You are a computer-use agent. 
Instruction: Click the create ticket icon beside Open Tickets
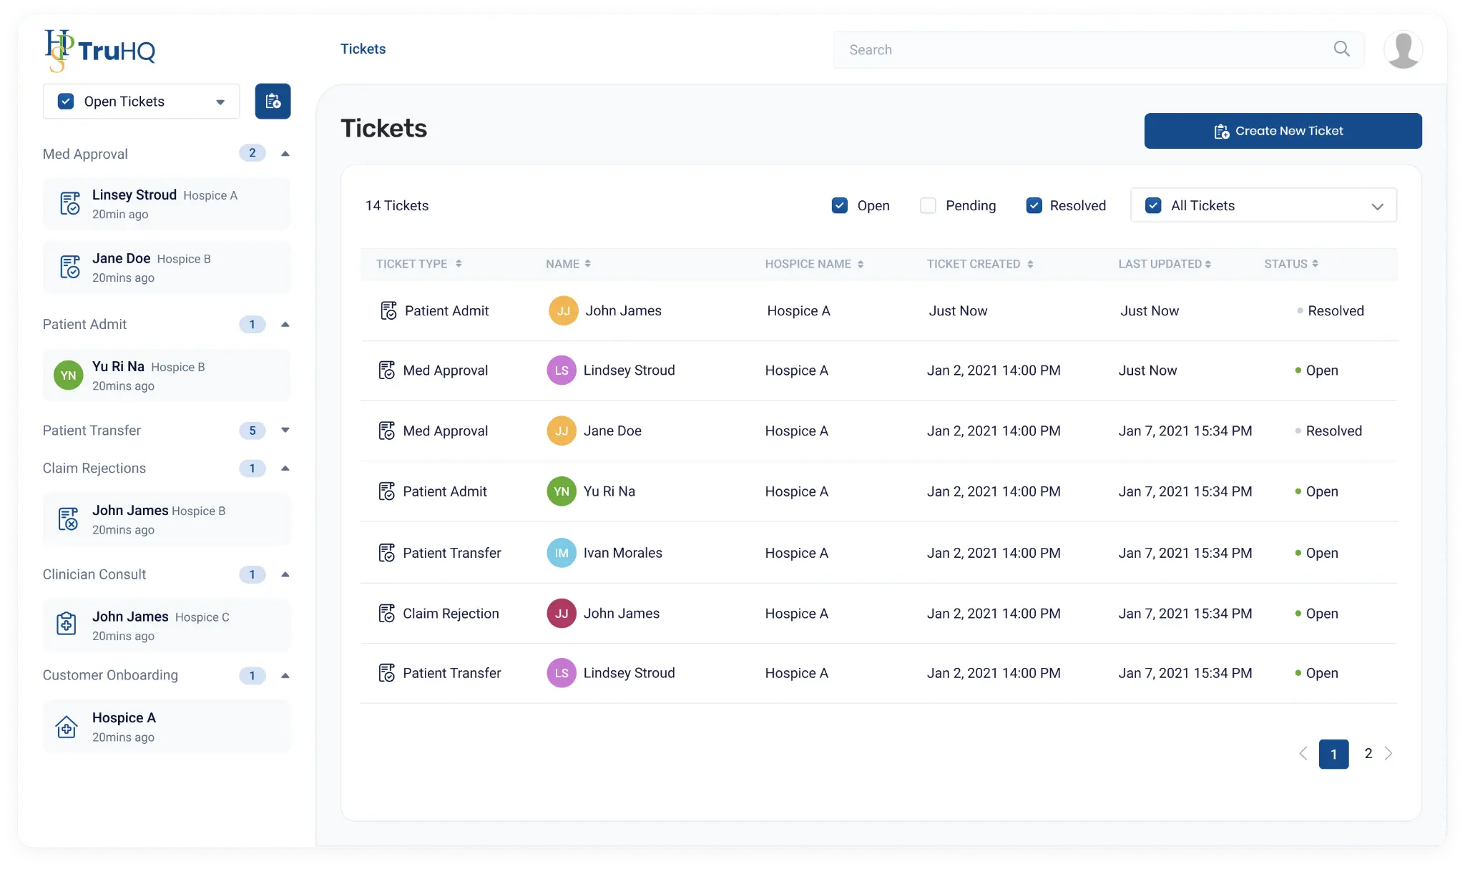273,101
